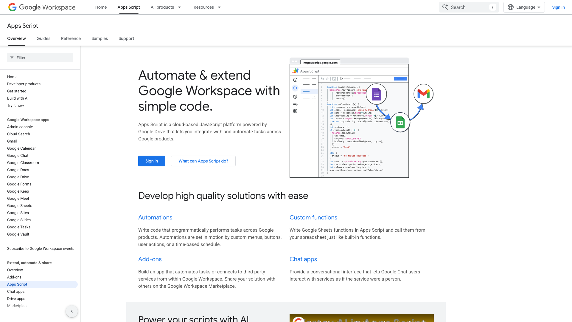Open Google Vault in the sidebar
The image size is (572, 322).
point(18,234)
